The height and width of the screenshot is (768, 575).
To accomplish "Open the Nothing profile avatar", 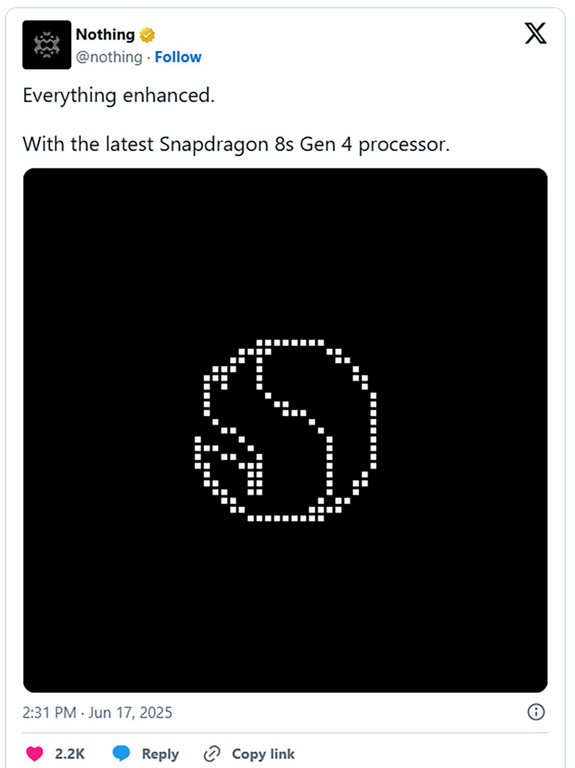I will tap(47, 45).
